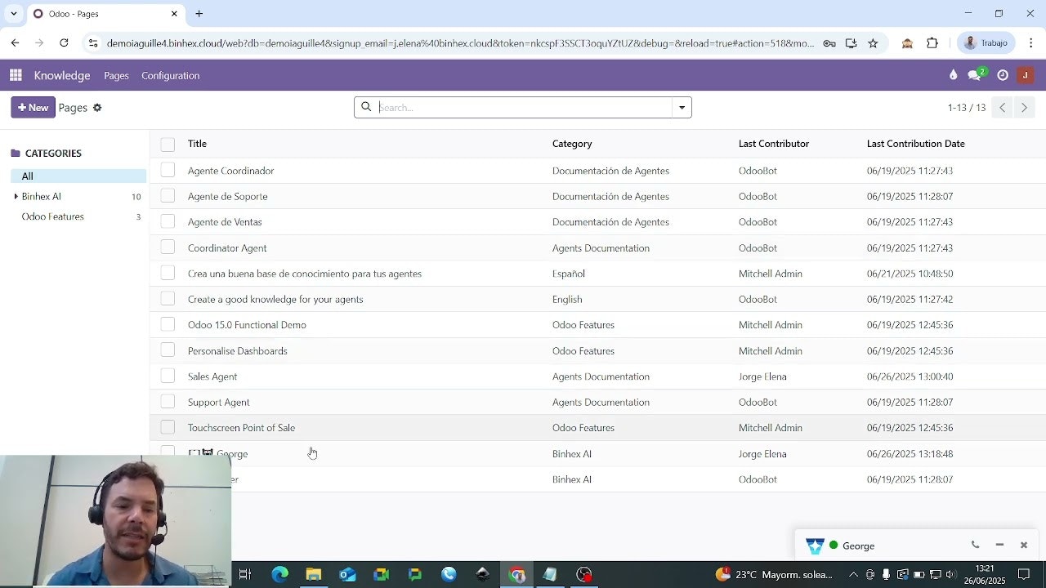Check the Touchscreen Point of Sale checkbox

pos(168,427)
